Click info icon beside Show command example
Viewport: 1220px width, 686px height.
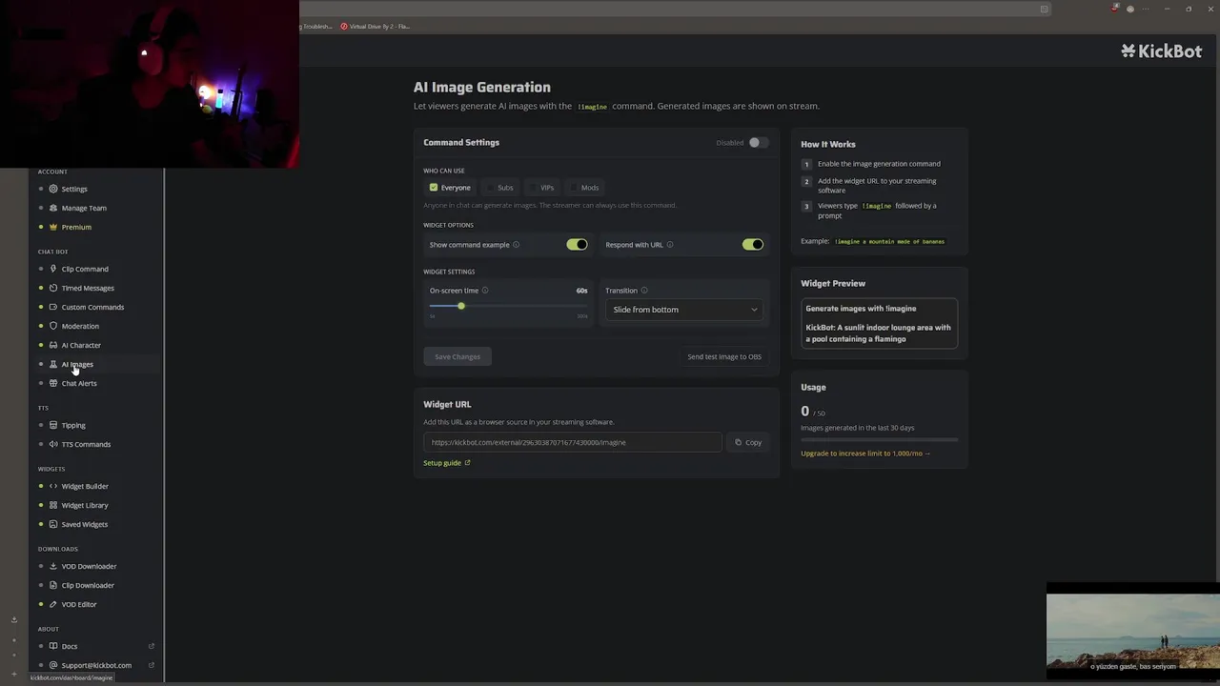click(517, 245)
